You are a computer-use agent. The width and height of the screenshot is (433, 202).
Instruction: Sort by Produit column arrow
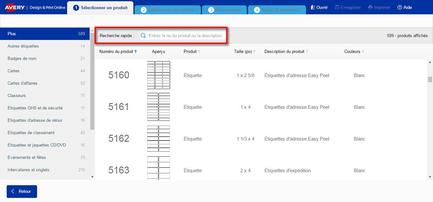click(x=199, y=51)
